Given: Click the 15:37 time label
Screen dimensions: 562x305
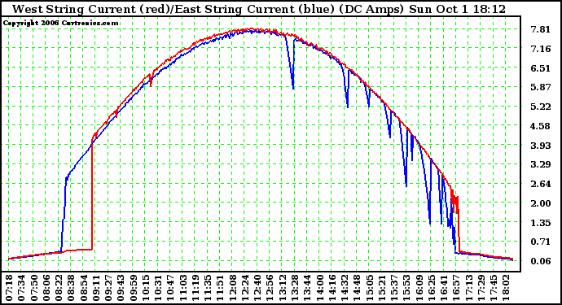Looking at the screenshot, I should [394, 288].
